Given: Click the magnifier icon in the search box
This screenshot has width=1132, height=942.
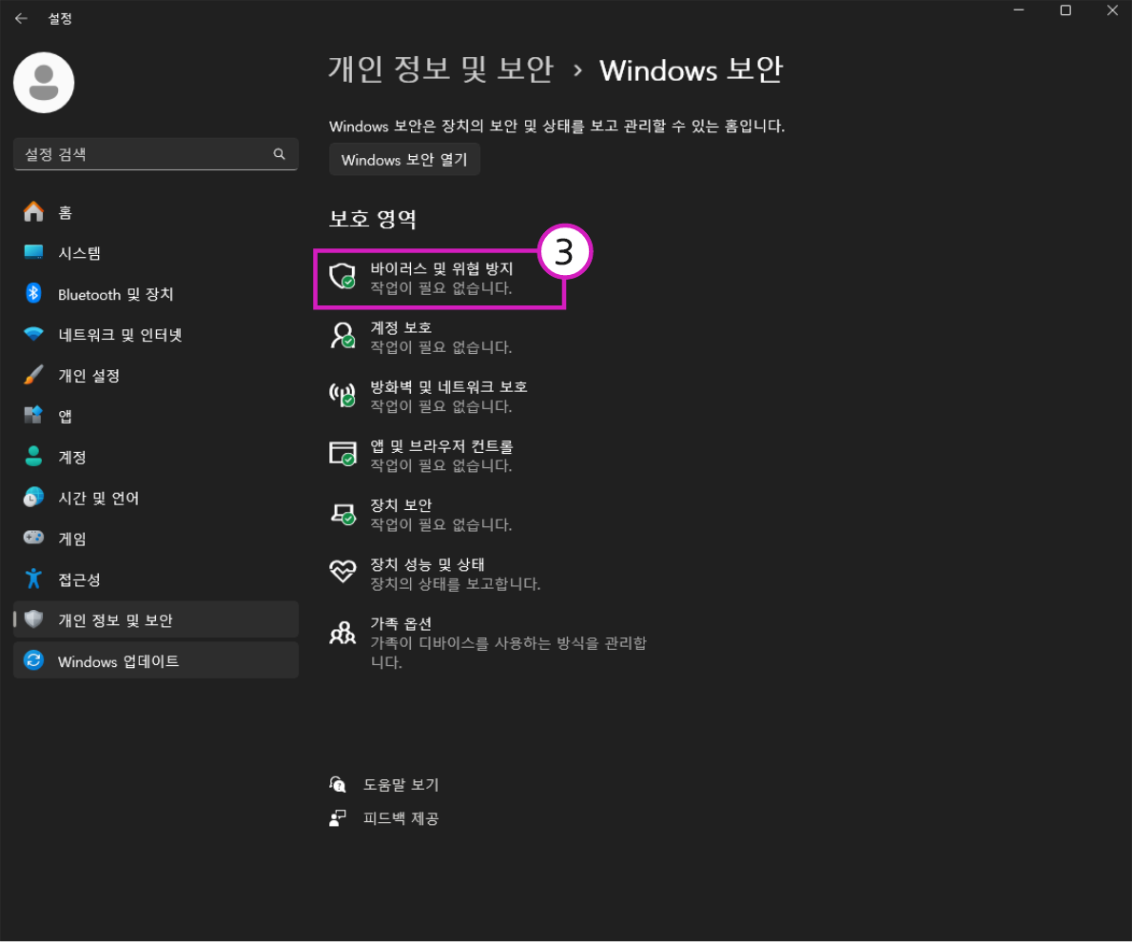Looking at the screenshot, I should coord(280,154).
